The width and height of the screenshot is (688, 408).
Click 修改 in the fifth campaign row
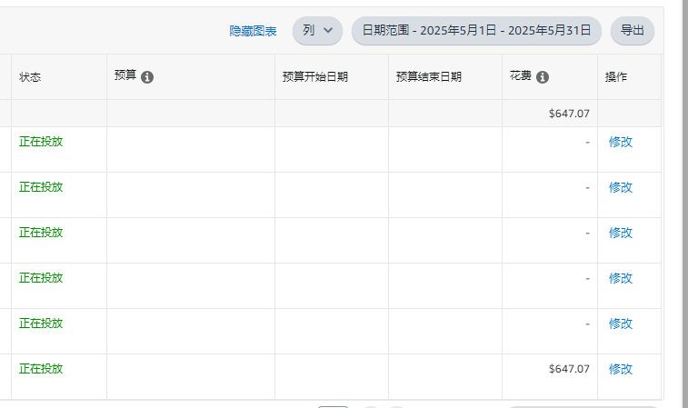(621, 323)
